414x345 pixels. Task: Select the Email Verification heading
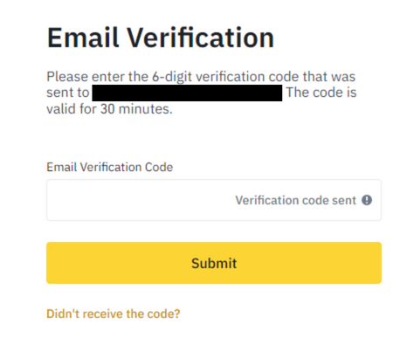[161, 38]
